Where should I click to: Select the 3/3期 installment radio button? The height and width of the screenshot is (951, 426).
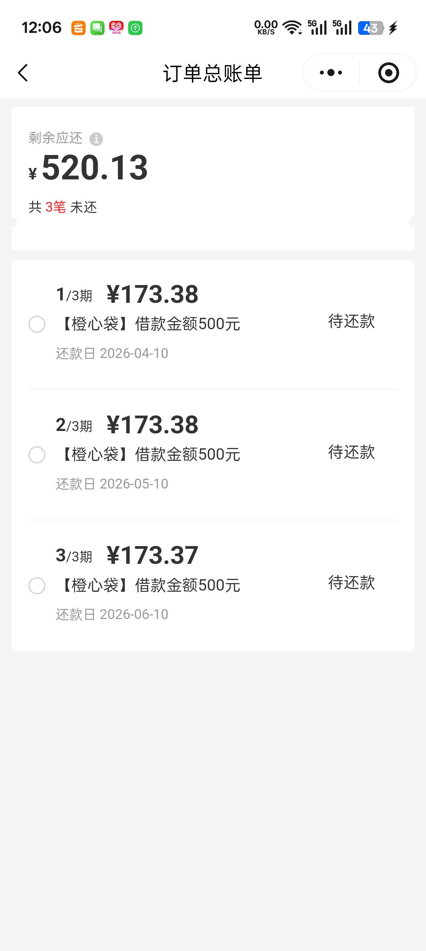(x=37, y=586)
